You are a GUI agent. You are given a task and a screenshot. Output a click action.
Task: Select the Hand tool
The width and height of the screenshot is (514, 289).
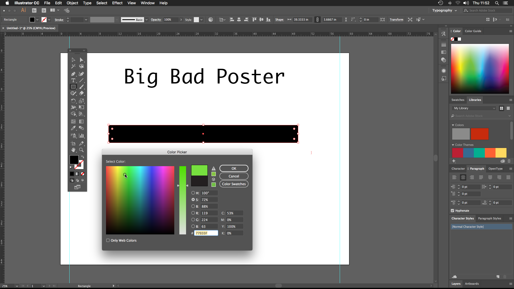click(x=73, y=150)
